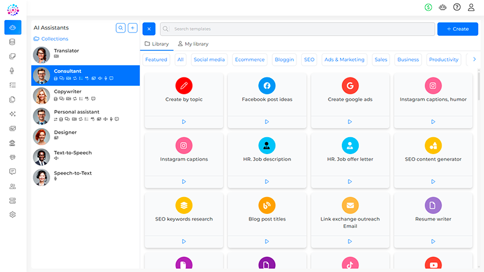
Task: Click the Create by topic pencil icon
Action: (x=184, y=86)
